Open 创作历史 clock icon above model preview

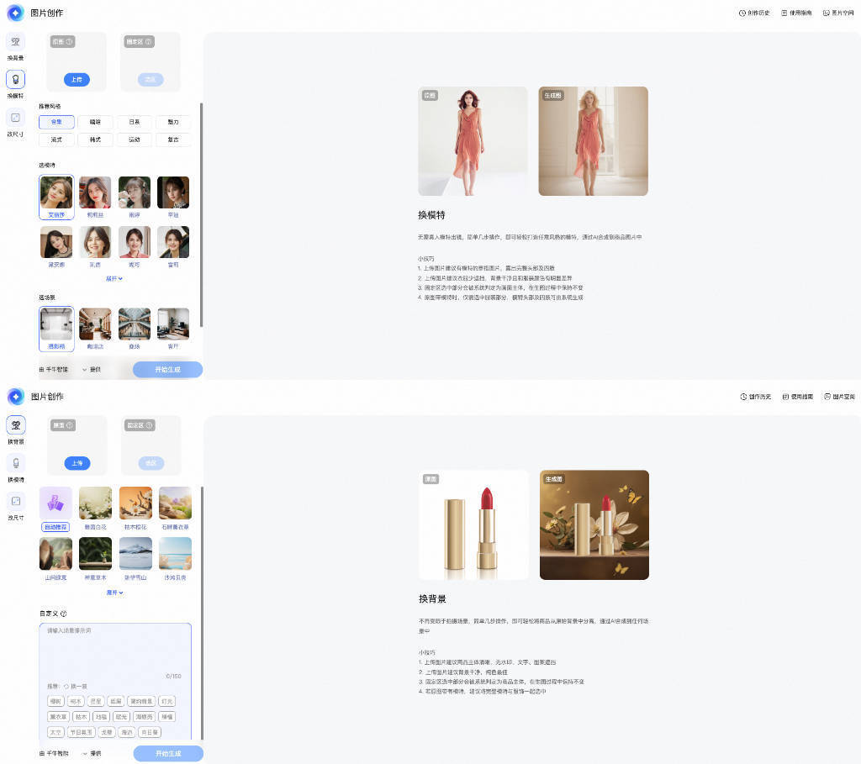742,13
